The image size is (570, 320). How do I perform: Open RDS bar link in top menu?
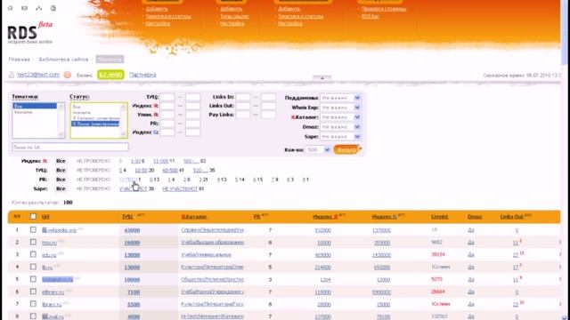pyautogui.click(x=370, y=16)
